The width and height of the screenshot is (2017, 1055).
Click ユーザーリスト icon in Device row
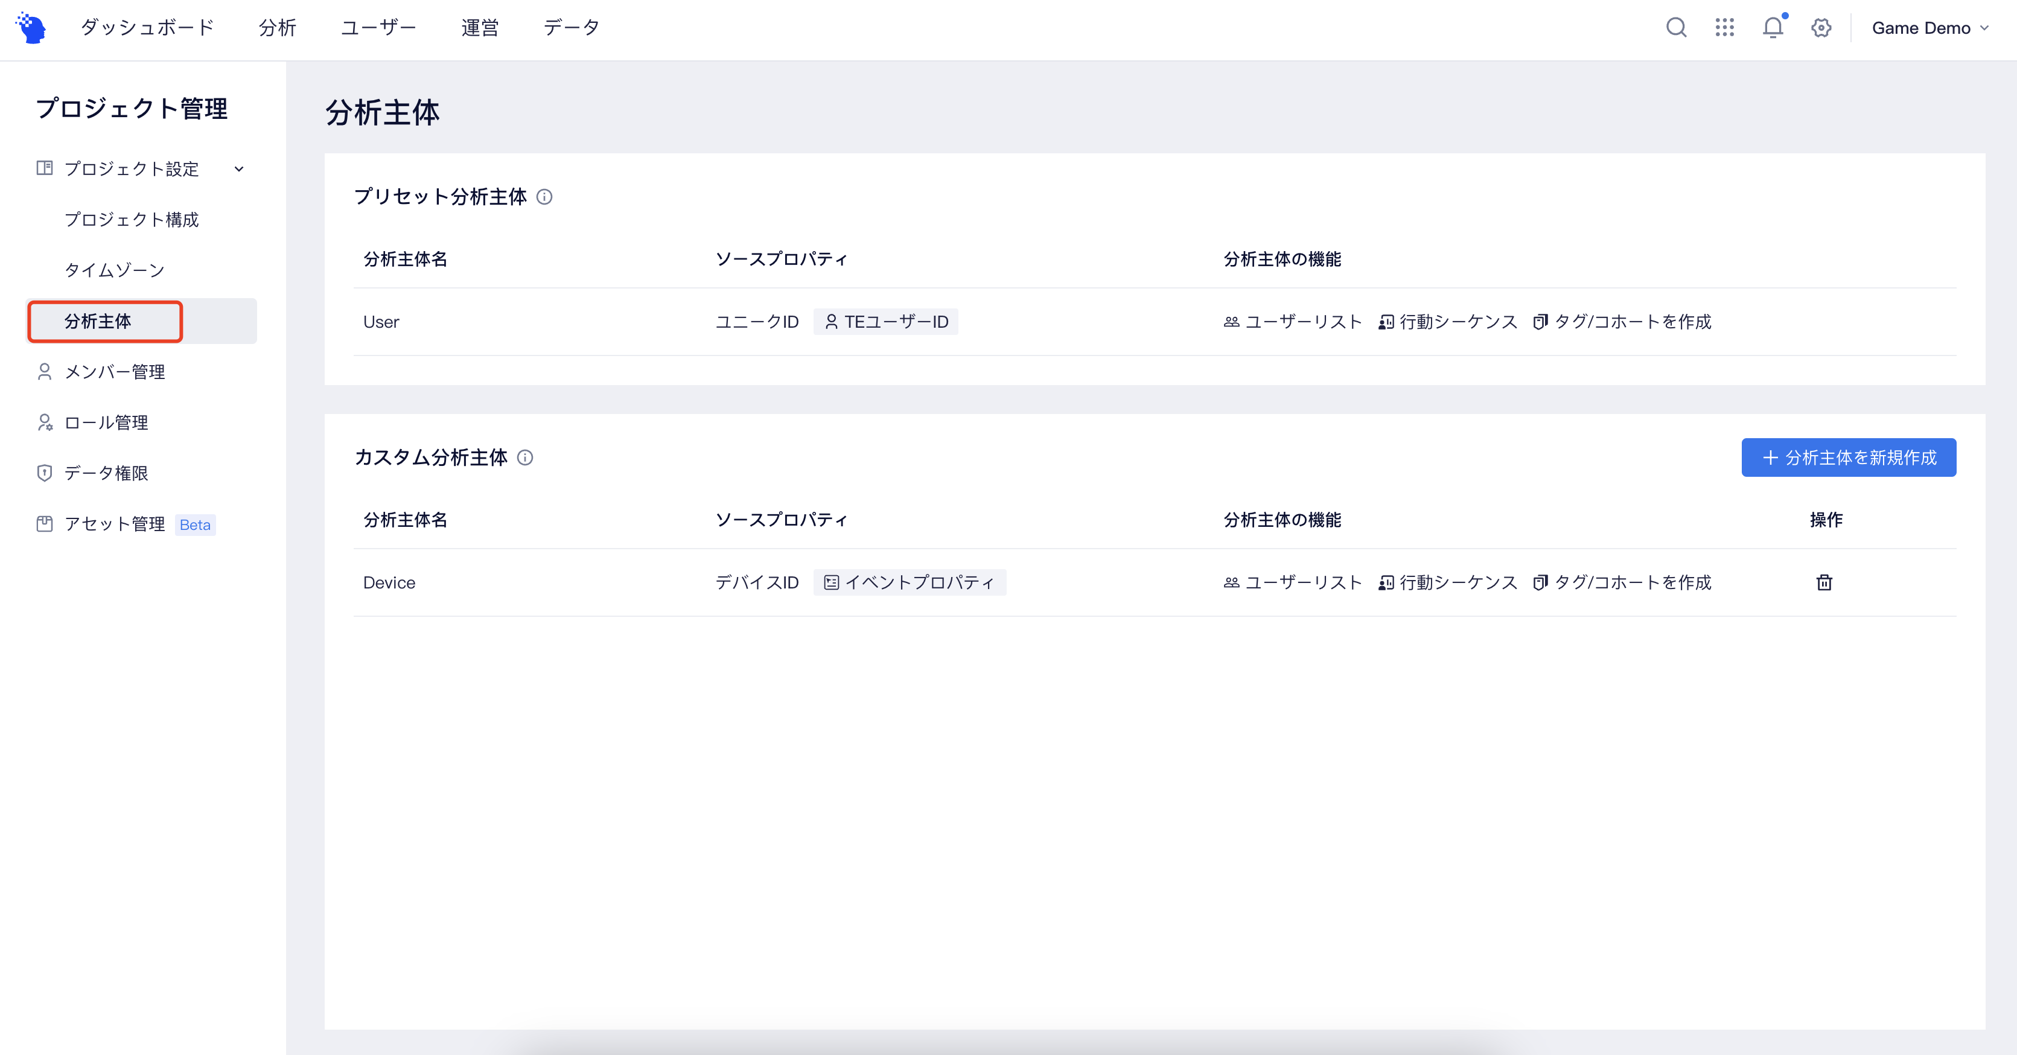1232,582
